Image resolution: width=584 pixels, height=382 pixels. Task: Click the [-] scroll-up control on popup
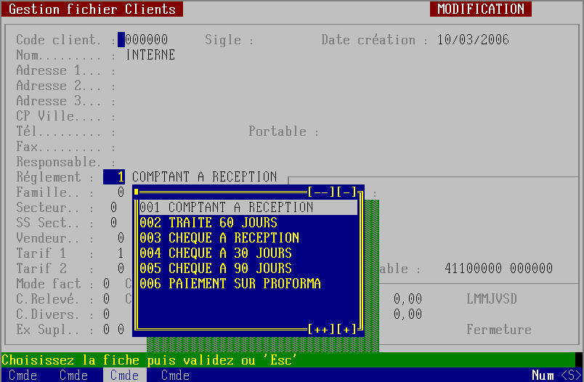[x=346, y=192]
